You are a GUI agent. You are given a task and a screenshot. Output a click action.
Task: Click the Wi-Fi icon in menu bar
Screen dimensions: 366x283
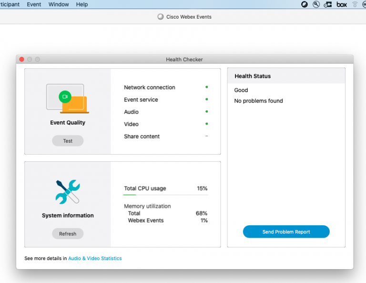(x=355, y=4)
